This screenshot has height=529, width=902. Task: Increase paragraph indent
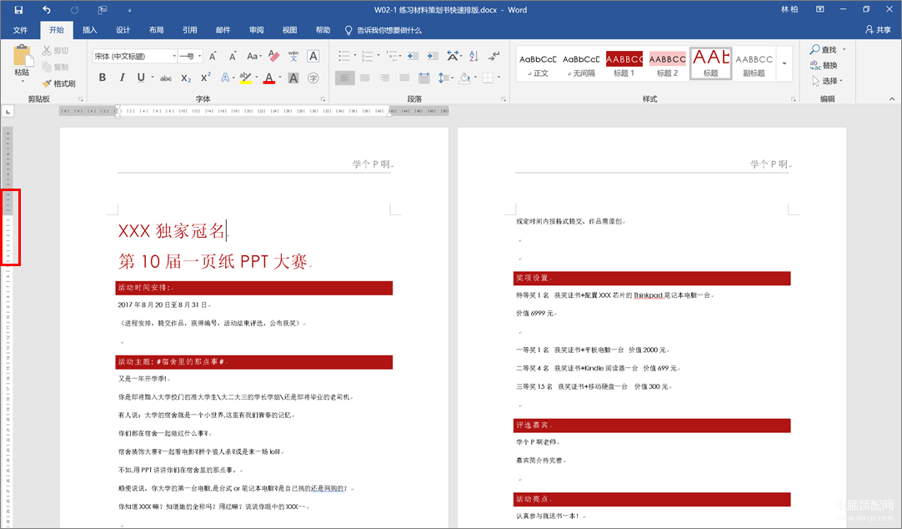point(433,56)
